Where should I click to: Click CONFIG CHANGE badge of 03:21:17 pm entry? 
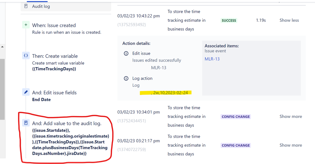pyautogui.click(x=236, y=145)
